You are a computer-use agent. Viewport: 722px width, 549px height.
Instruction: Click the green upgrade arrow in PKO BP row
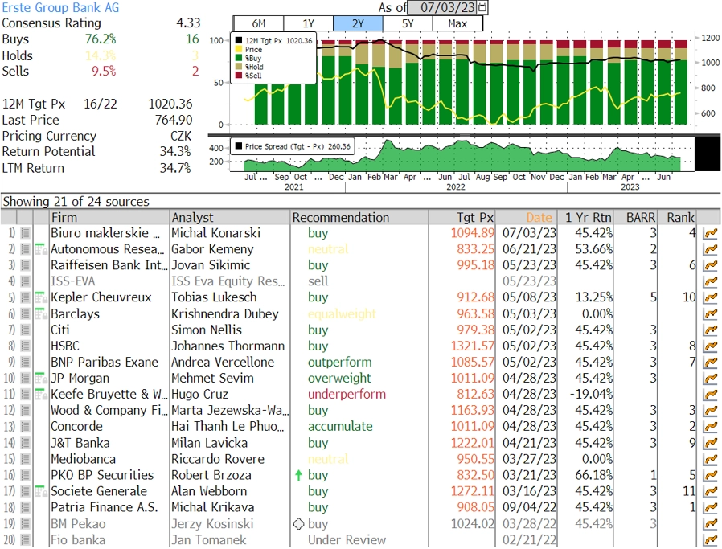(298, 475)
